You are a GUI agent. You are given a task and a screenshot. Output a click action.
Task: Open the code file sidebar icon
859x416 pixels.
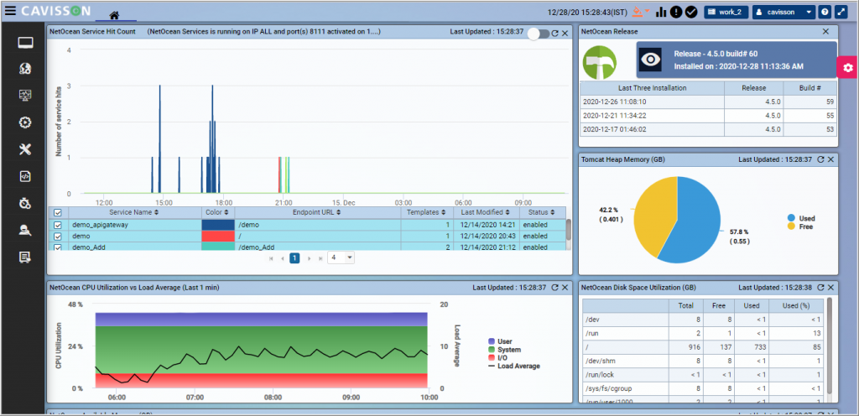[25, 176]
